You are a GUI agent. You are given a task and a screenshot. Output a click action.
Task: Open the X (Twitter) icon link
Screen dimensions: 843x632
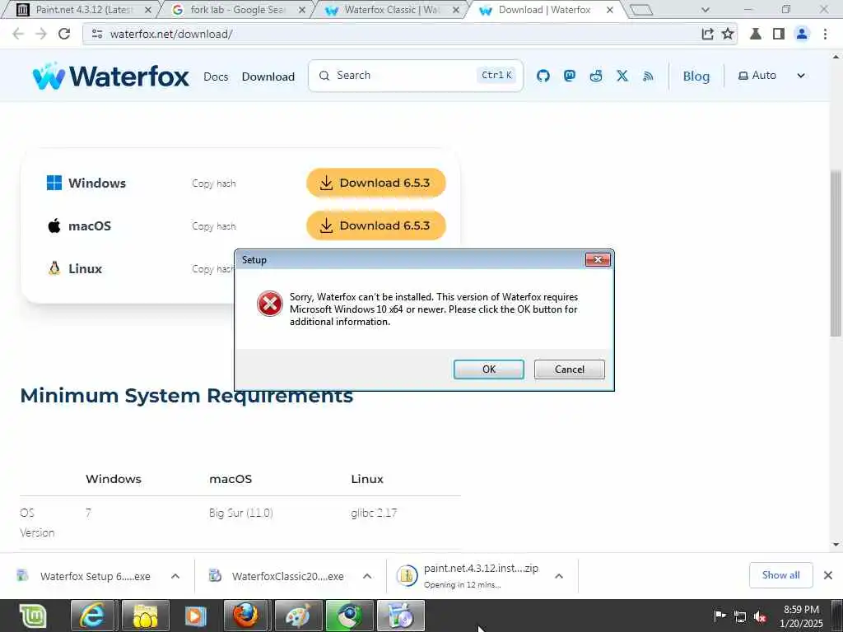pos(622,76)
